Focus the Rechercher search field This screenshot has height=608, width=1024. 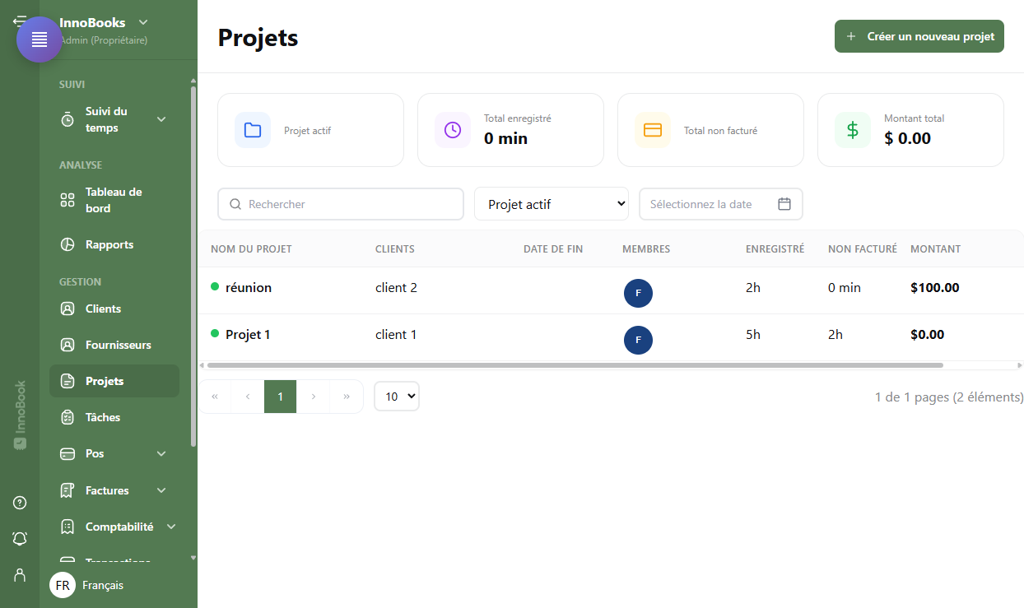point(341,204)
